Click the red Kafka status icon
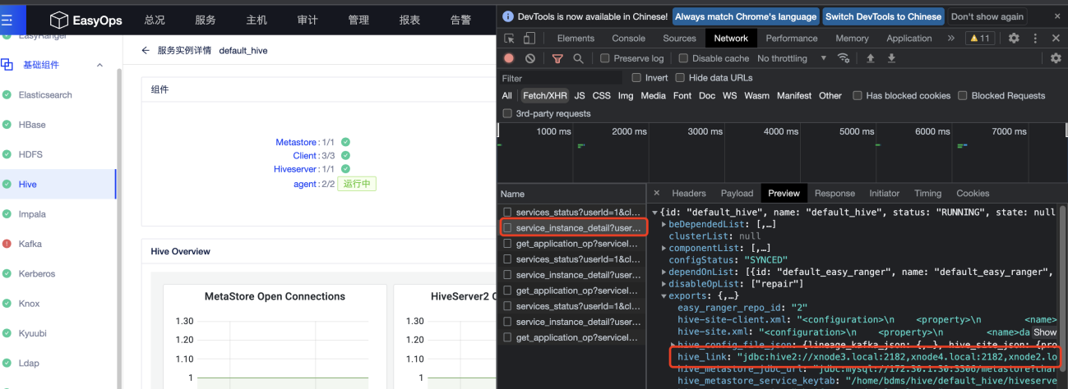This screenshot has width=1068, height=389. tap(7, 244)
